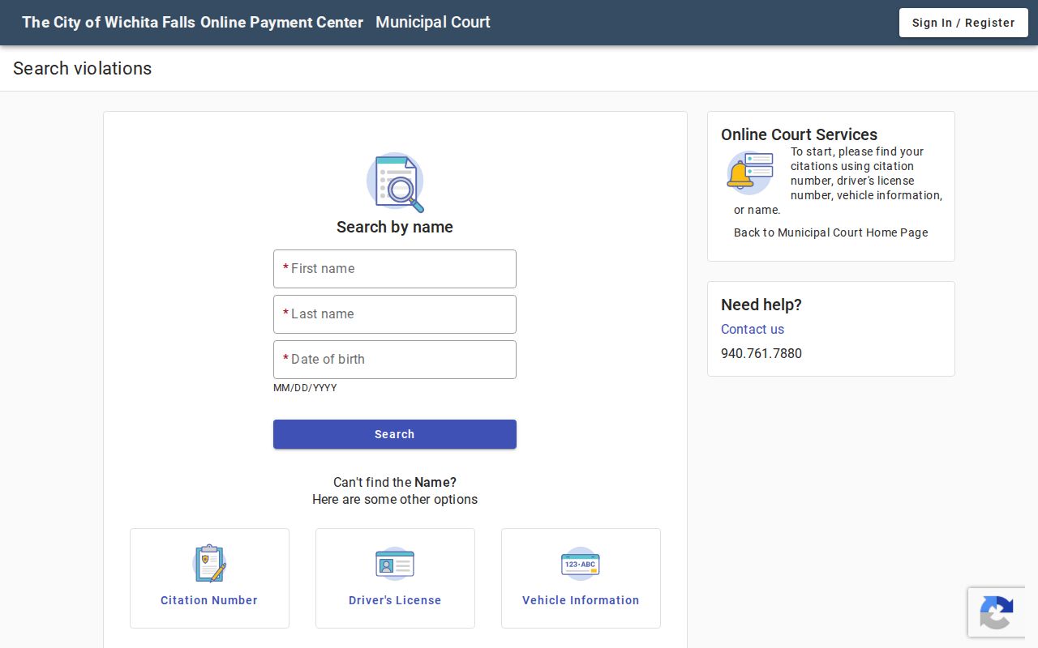Image resolution: width=1038 pixels, height=648 pixels.
Task: Click the MM/DD/YYYY format hint
Action: pos(305,388)
